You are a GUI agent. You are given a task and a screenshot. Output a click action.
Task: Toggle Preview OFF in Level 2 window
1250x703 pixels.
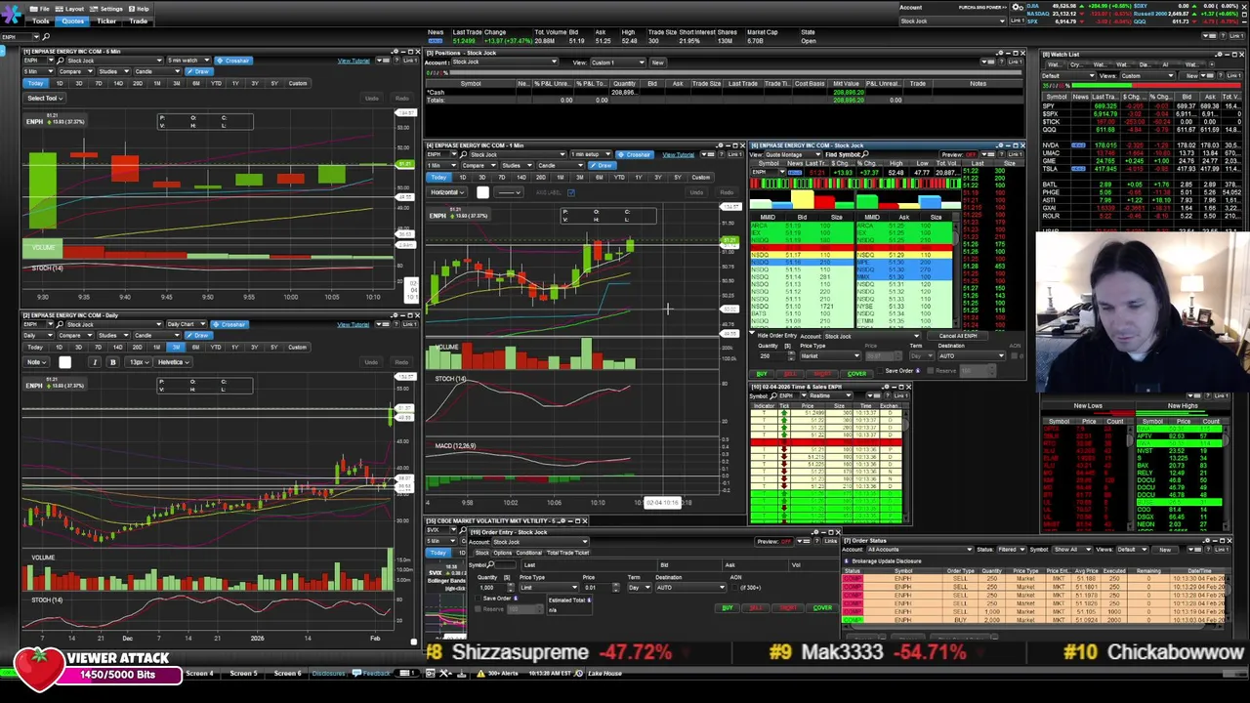(961, 154)
